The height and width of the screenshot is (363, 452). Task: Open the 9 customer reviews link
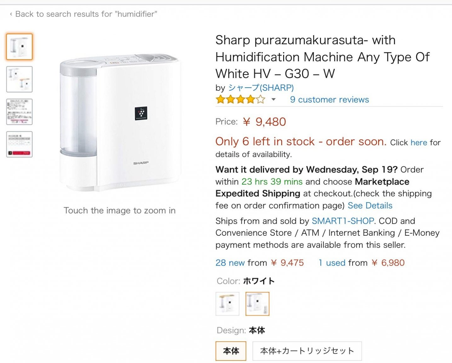click(329, 100)
